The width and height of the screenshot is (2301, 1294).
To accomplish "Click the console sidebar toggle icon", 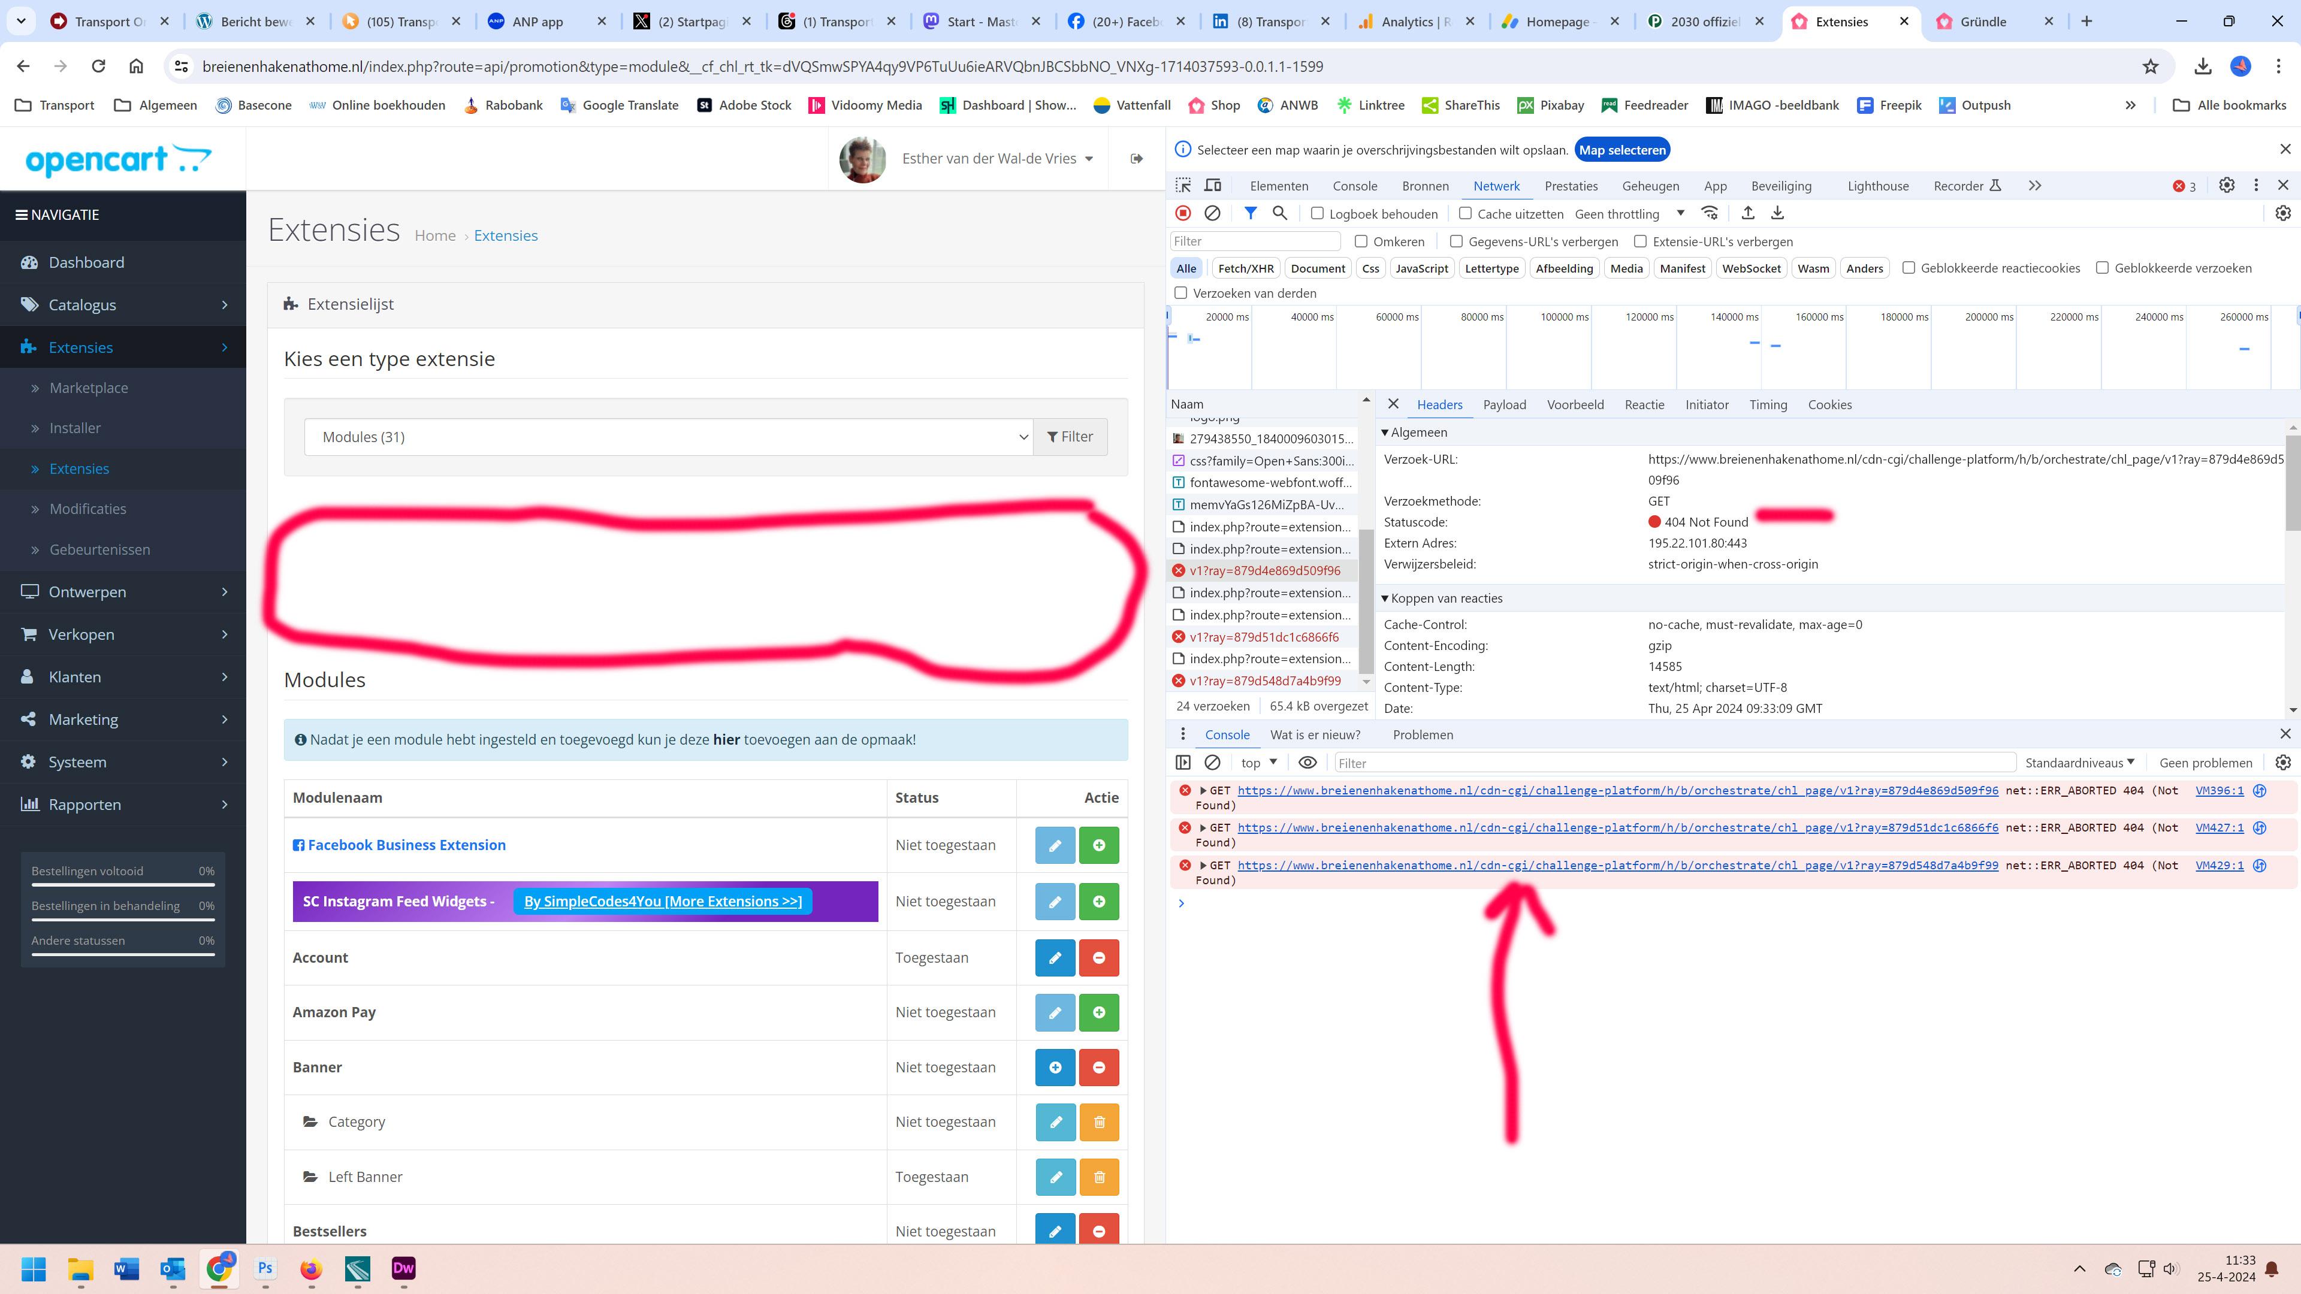I will pos(1183,763).
